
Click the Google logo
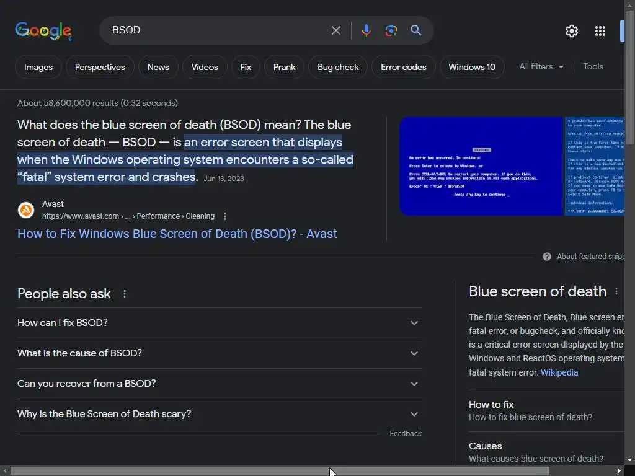[43, 31]
